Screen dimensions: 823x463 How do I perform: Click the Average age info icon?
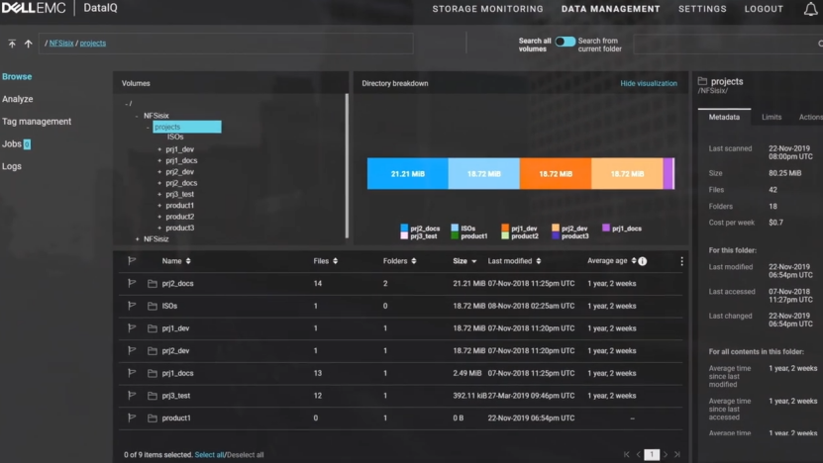[x=642, y=261]
